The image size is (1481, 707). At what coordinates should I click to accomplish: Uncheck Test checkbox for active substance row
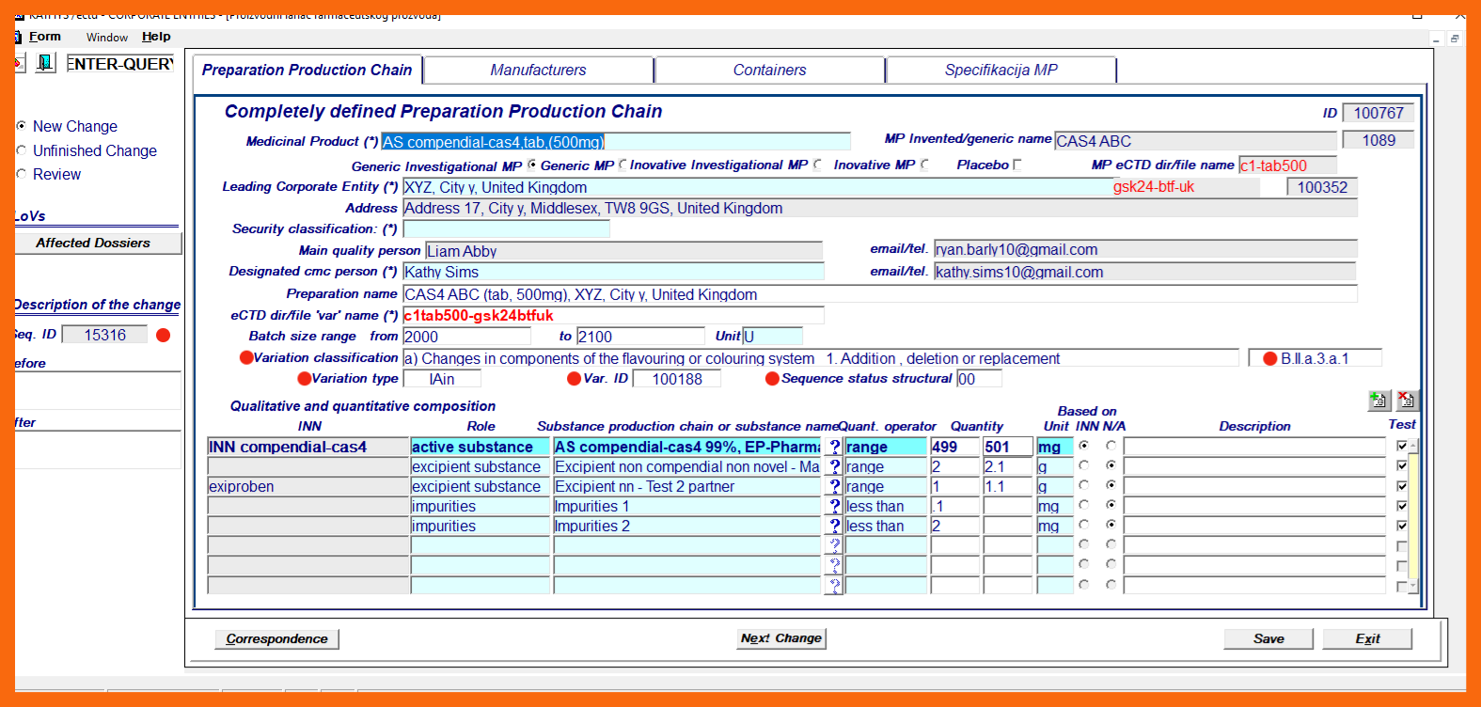pos(1401,446)
